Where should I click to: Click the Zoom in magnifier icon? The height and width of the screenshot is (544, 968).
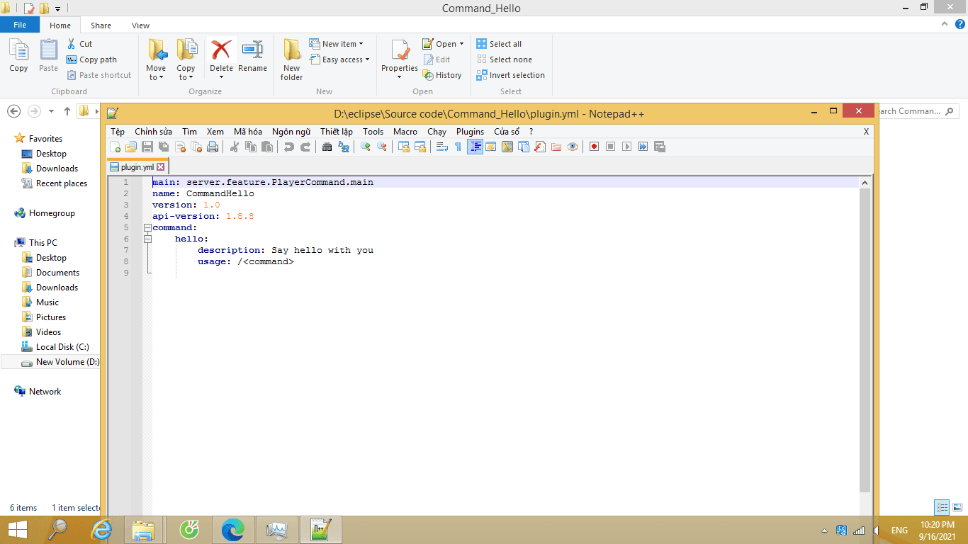tap(366, 147)
